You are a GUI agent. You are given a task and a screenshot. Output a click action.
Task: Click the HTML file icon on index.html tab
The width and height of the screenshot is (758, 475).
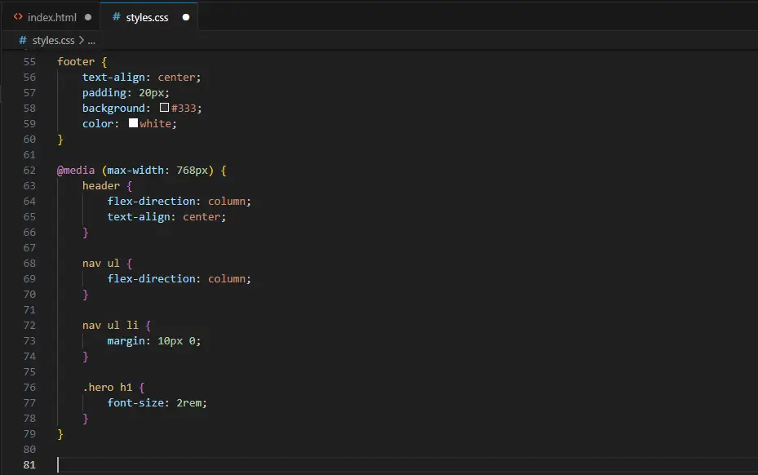18,17
